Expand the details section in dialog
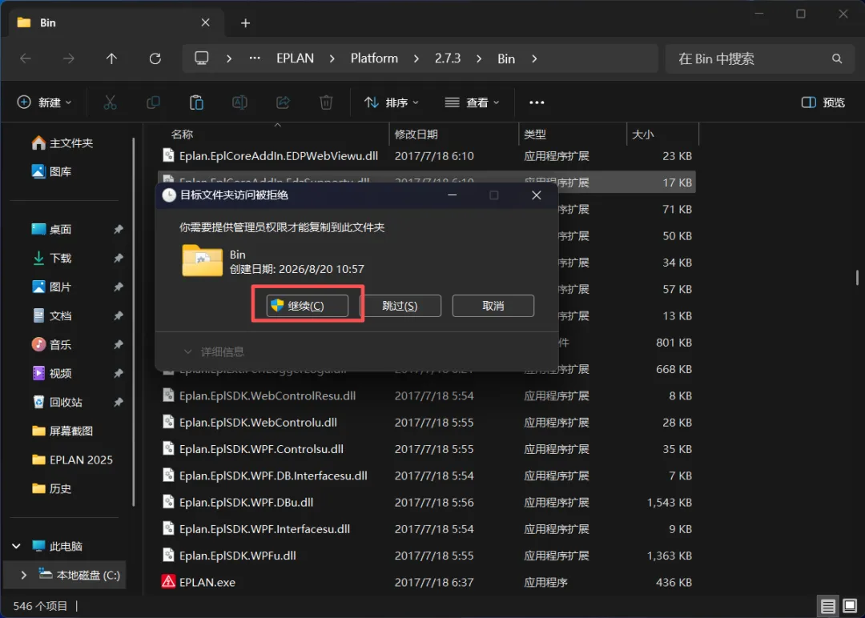Image resolution: width=865 pixels, height=618 pixels. click(x=214, y=351)
